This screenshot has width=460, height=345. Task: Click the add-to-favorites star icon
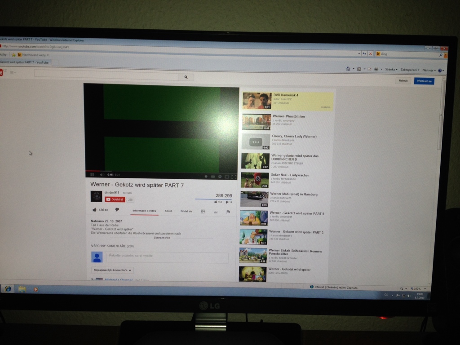point(13,54)
